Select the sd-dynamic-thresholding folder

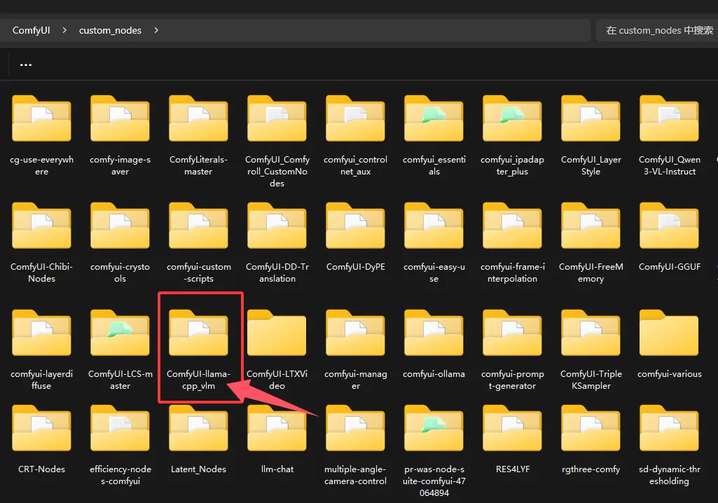point(670,428)
